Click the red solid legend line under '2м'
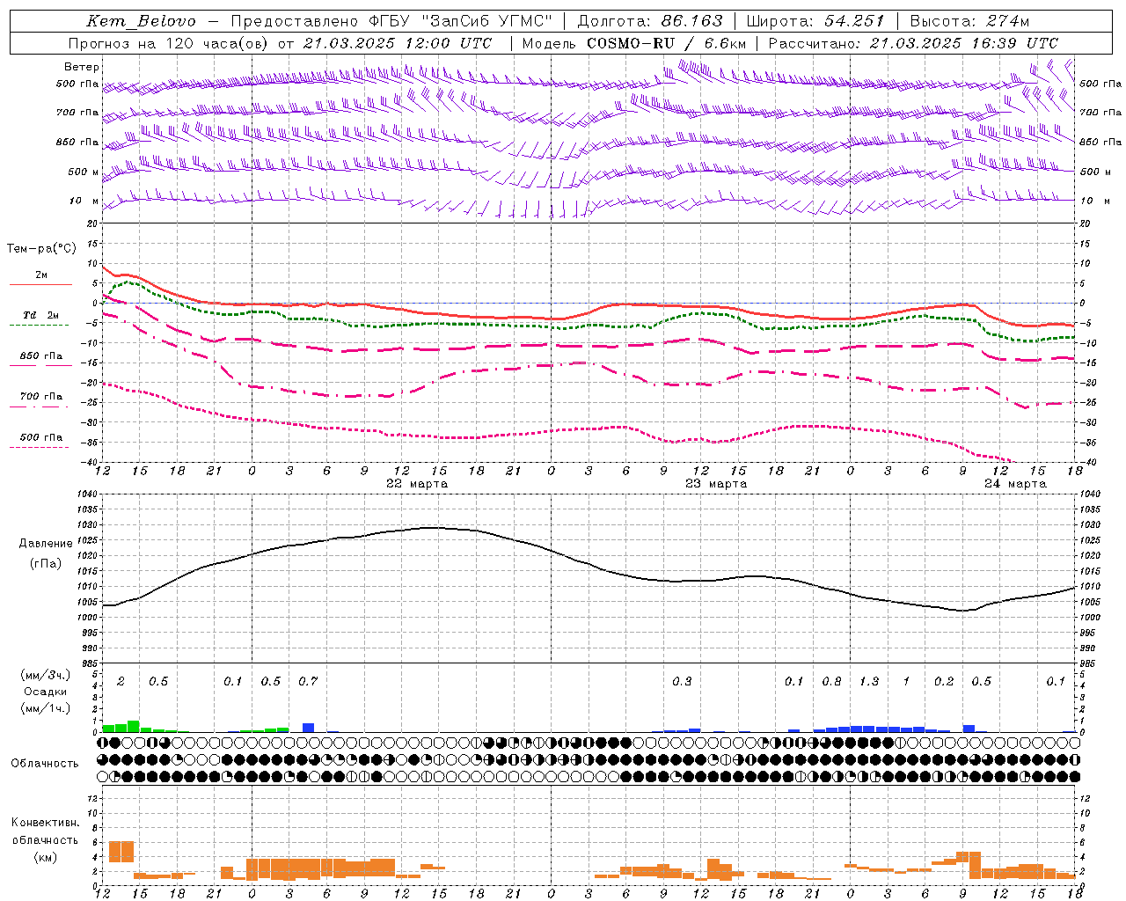The height and width of the screenshot is (901, 1126). (x=40, y=284)
